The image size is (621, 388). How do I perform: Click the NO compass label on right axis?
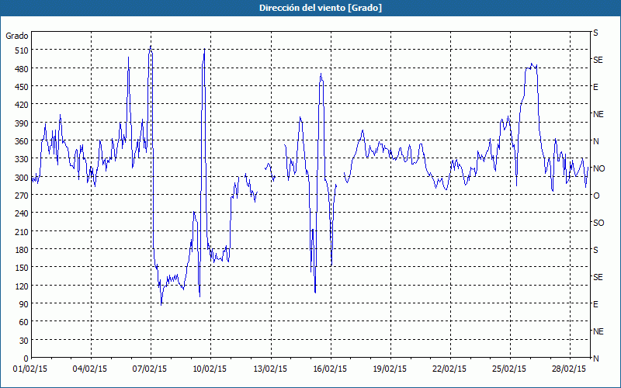click(x=598, y=168)
